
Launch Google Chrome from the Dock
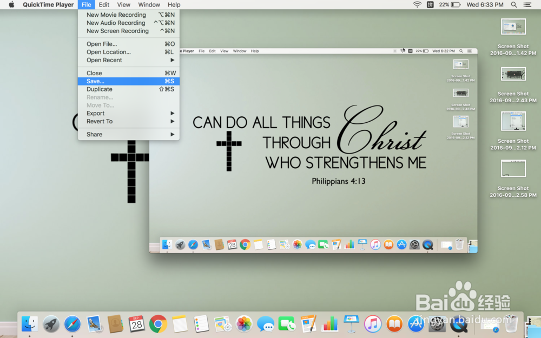[x=158, y=324]
